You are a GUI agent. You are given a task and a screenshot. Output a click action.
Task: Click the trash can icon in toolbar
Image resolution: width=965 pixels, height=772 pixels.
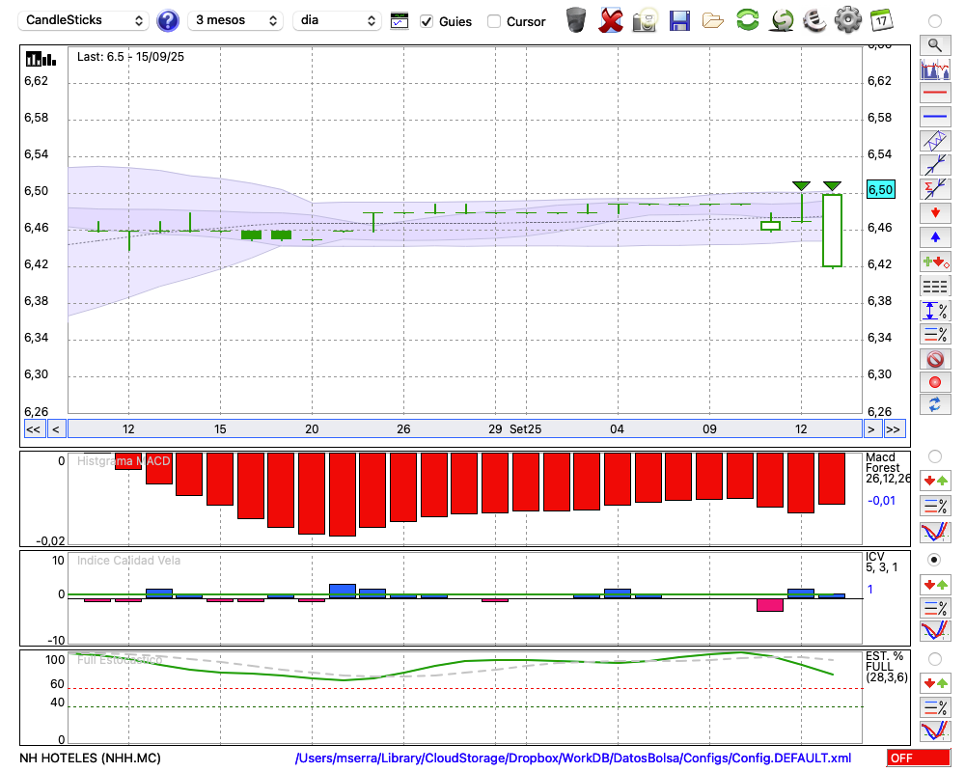click(576, 20)
